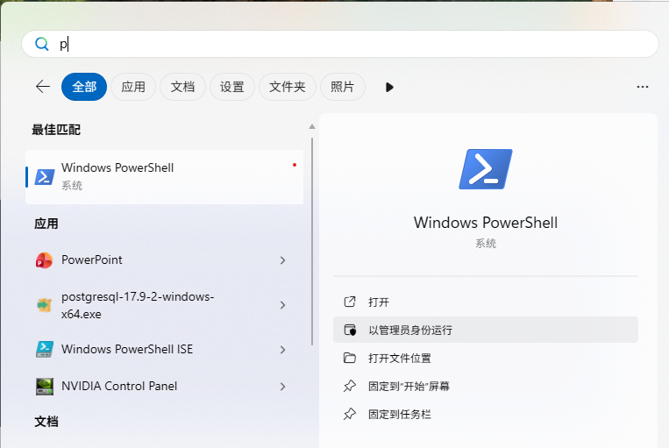Choose 打开文件位置

coord(486,358)
